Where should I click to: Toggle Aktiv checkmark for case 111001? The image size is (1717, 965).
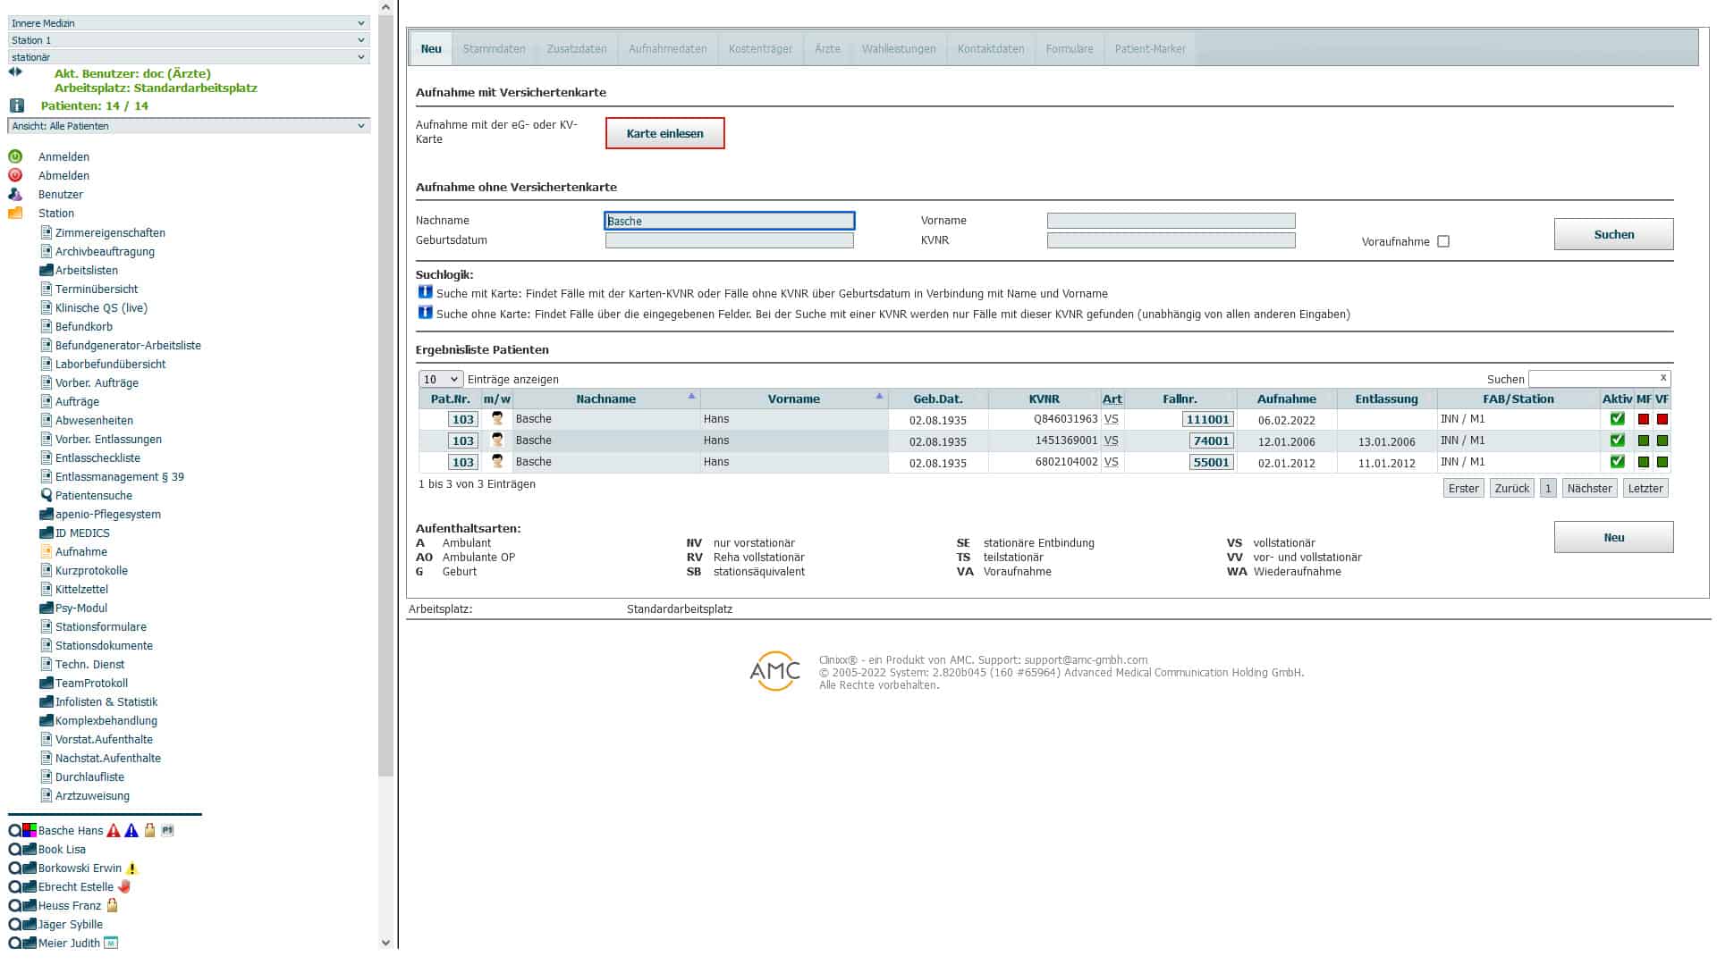[1617, 419]
